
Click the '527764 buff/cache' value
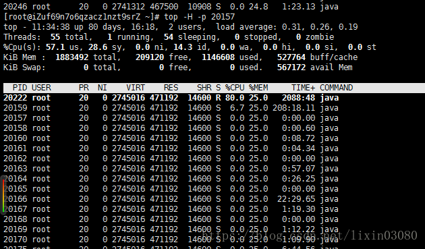pyautogui.click(x=317, y=57)
